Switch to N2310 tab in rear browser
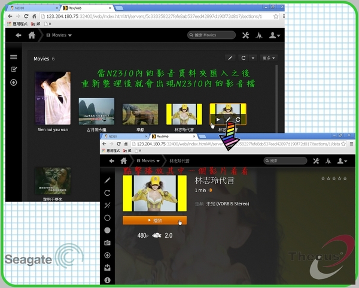 [34, 8]
